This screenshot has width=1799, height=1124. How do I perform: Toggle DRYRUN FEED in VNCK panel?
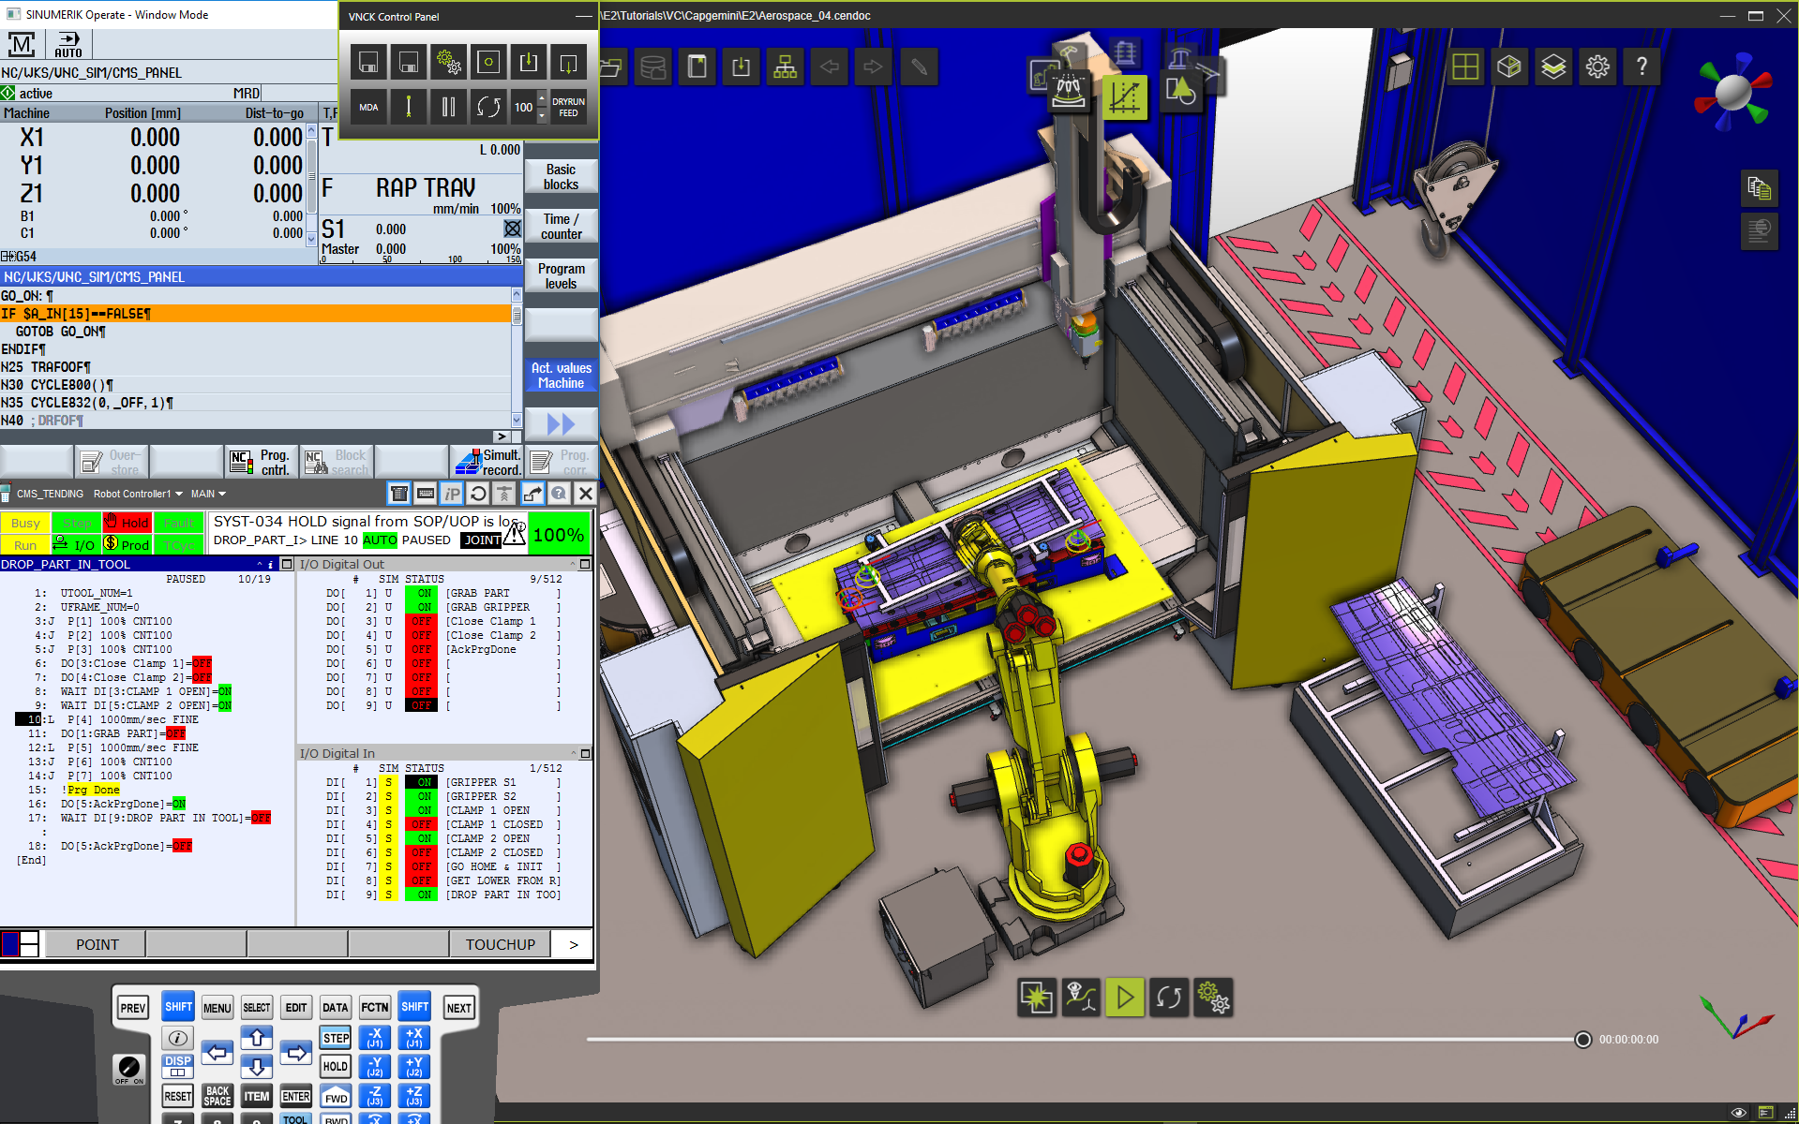point(568,107)
